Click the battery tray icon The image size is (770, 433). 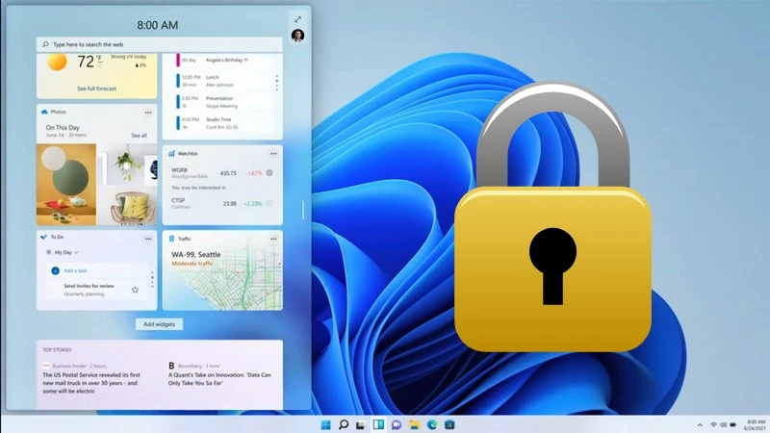[733, 425]
